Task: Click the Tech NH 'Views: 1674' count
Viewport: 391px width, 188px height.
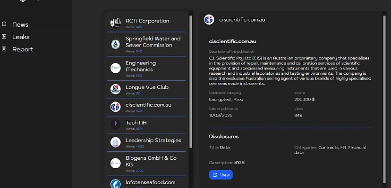Action: [134, 129]
